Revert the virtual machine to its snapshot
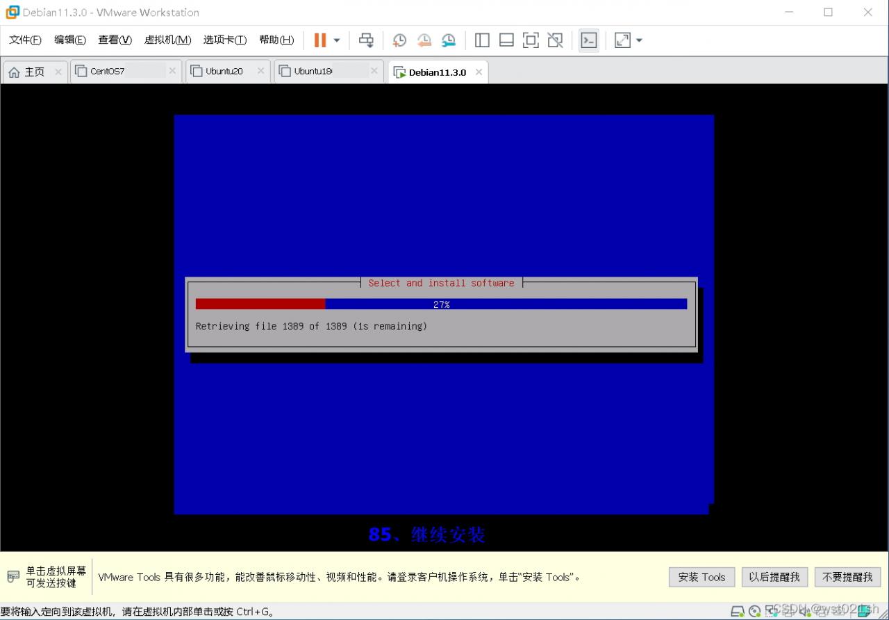This screenshot has height=620, width=889. (x=424, y=40)
